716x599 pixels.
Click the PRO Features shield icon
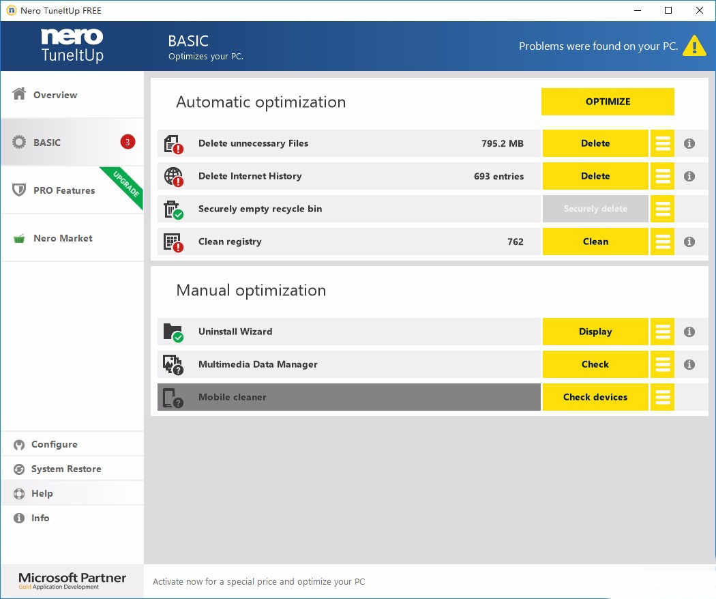coord(19,190)
